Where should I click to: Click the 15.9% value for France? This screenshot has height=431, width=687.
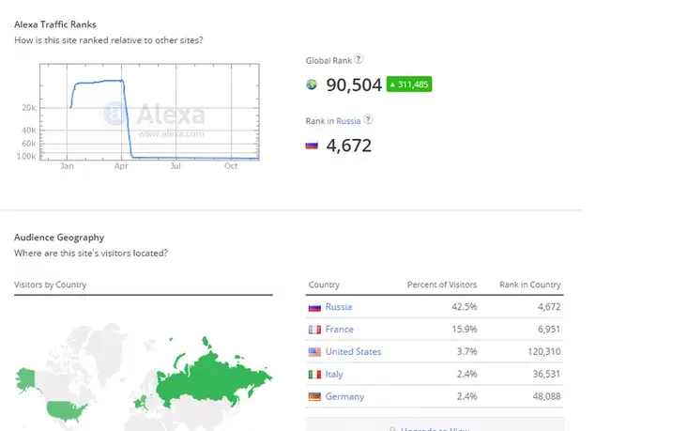(465, 330)
